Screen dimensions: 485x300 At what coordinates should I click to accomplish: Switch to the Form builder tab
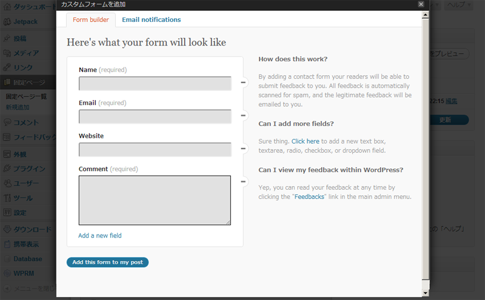[90, 20]
